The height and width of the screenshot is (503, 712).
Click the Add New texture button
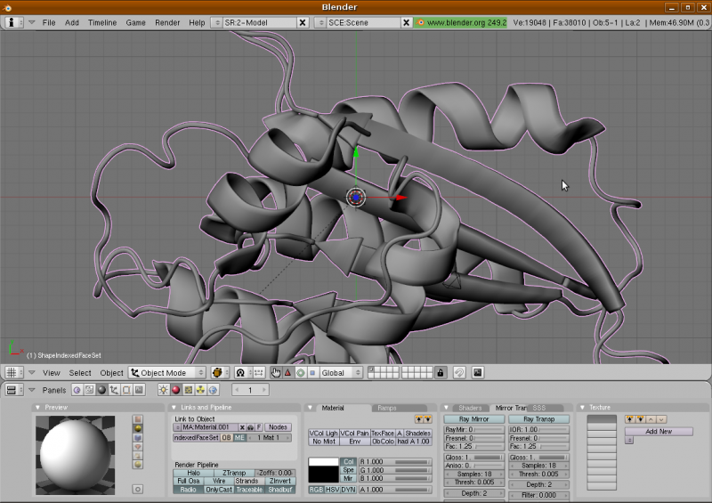click(x=658, y=431)
